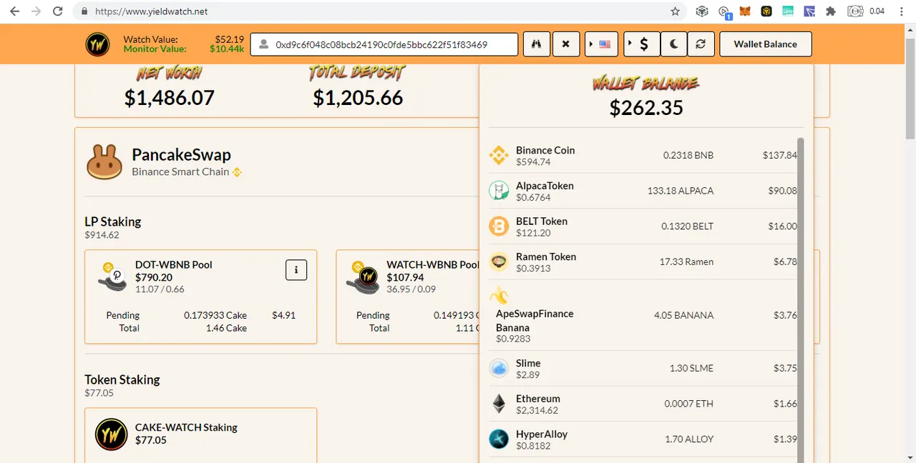The height and width of the screenshot is (463, 916).
Task: Clear the wallet address with the X button
Action: click(565, 44)
